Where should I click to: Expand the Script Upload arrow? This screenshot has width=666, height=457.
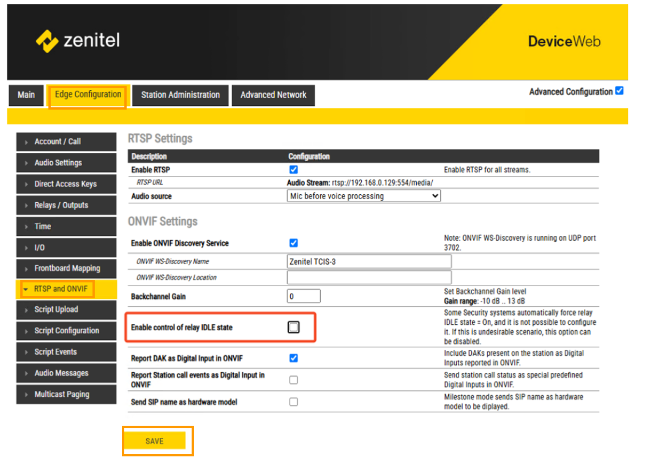tap(26, 310)
